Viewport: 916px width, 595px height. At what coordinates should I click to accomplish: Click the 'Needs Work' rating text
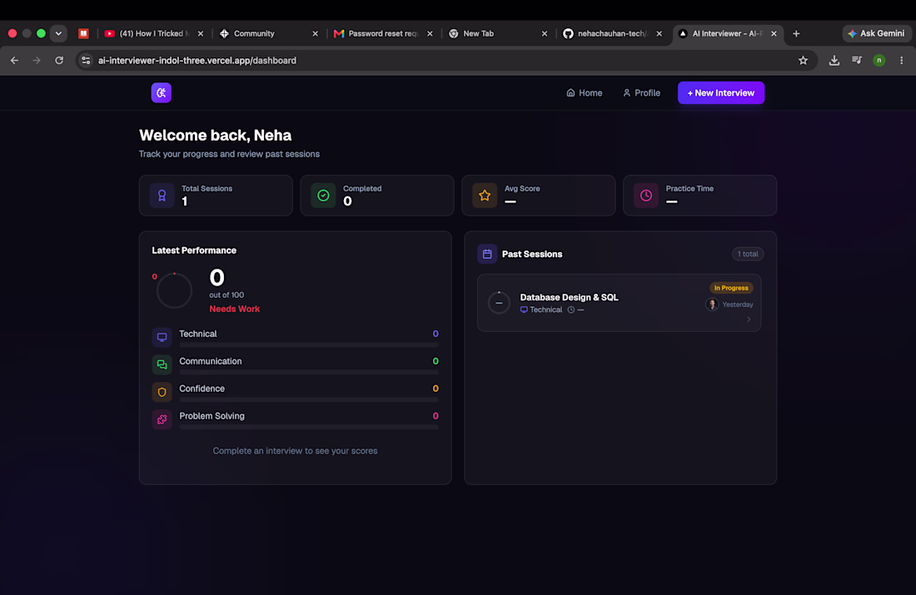click(234, 309)
